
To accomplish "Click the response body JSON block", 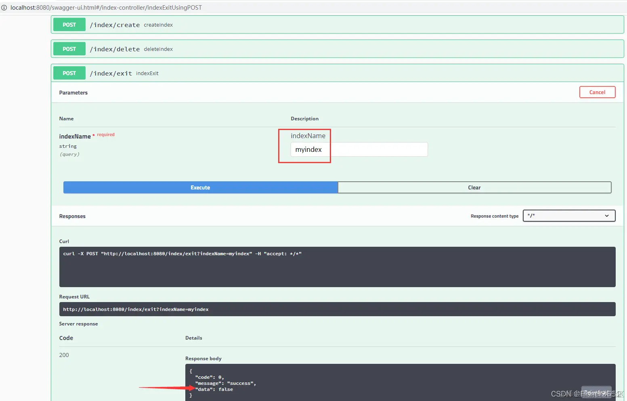I will pyautogui.click(x=400, y=382).
